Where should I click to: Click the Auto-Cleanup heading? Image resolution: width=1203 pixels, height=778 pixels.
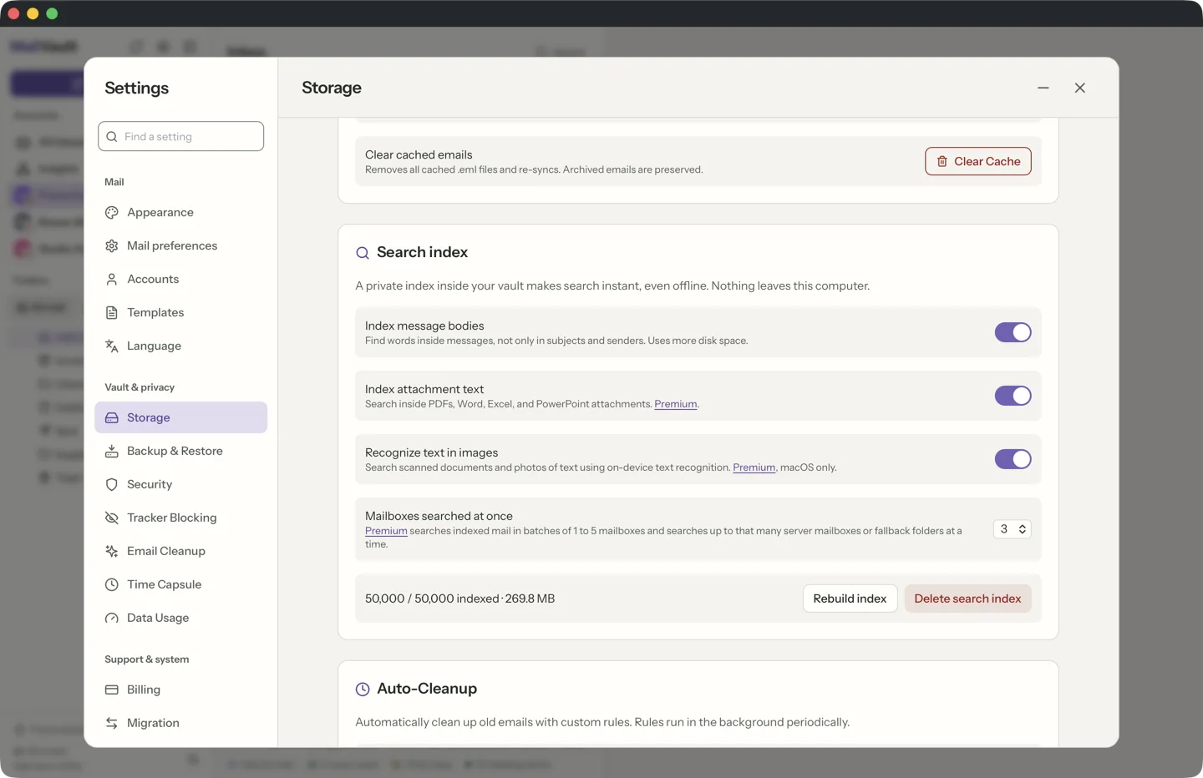(x=427, y=689)
